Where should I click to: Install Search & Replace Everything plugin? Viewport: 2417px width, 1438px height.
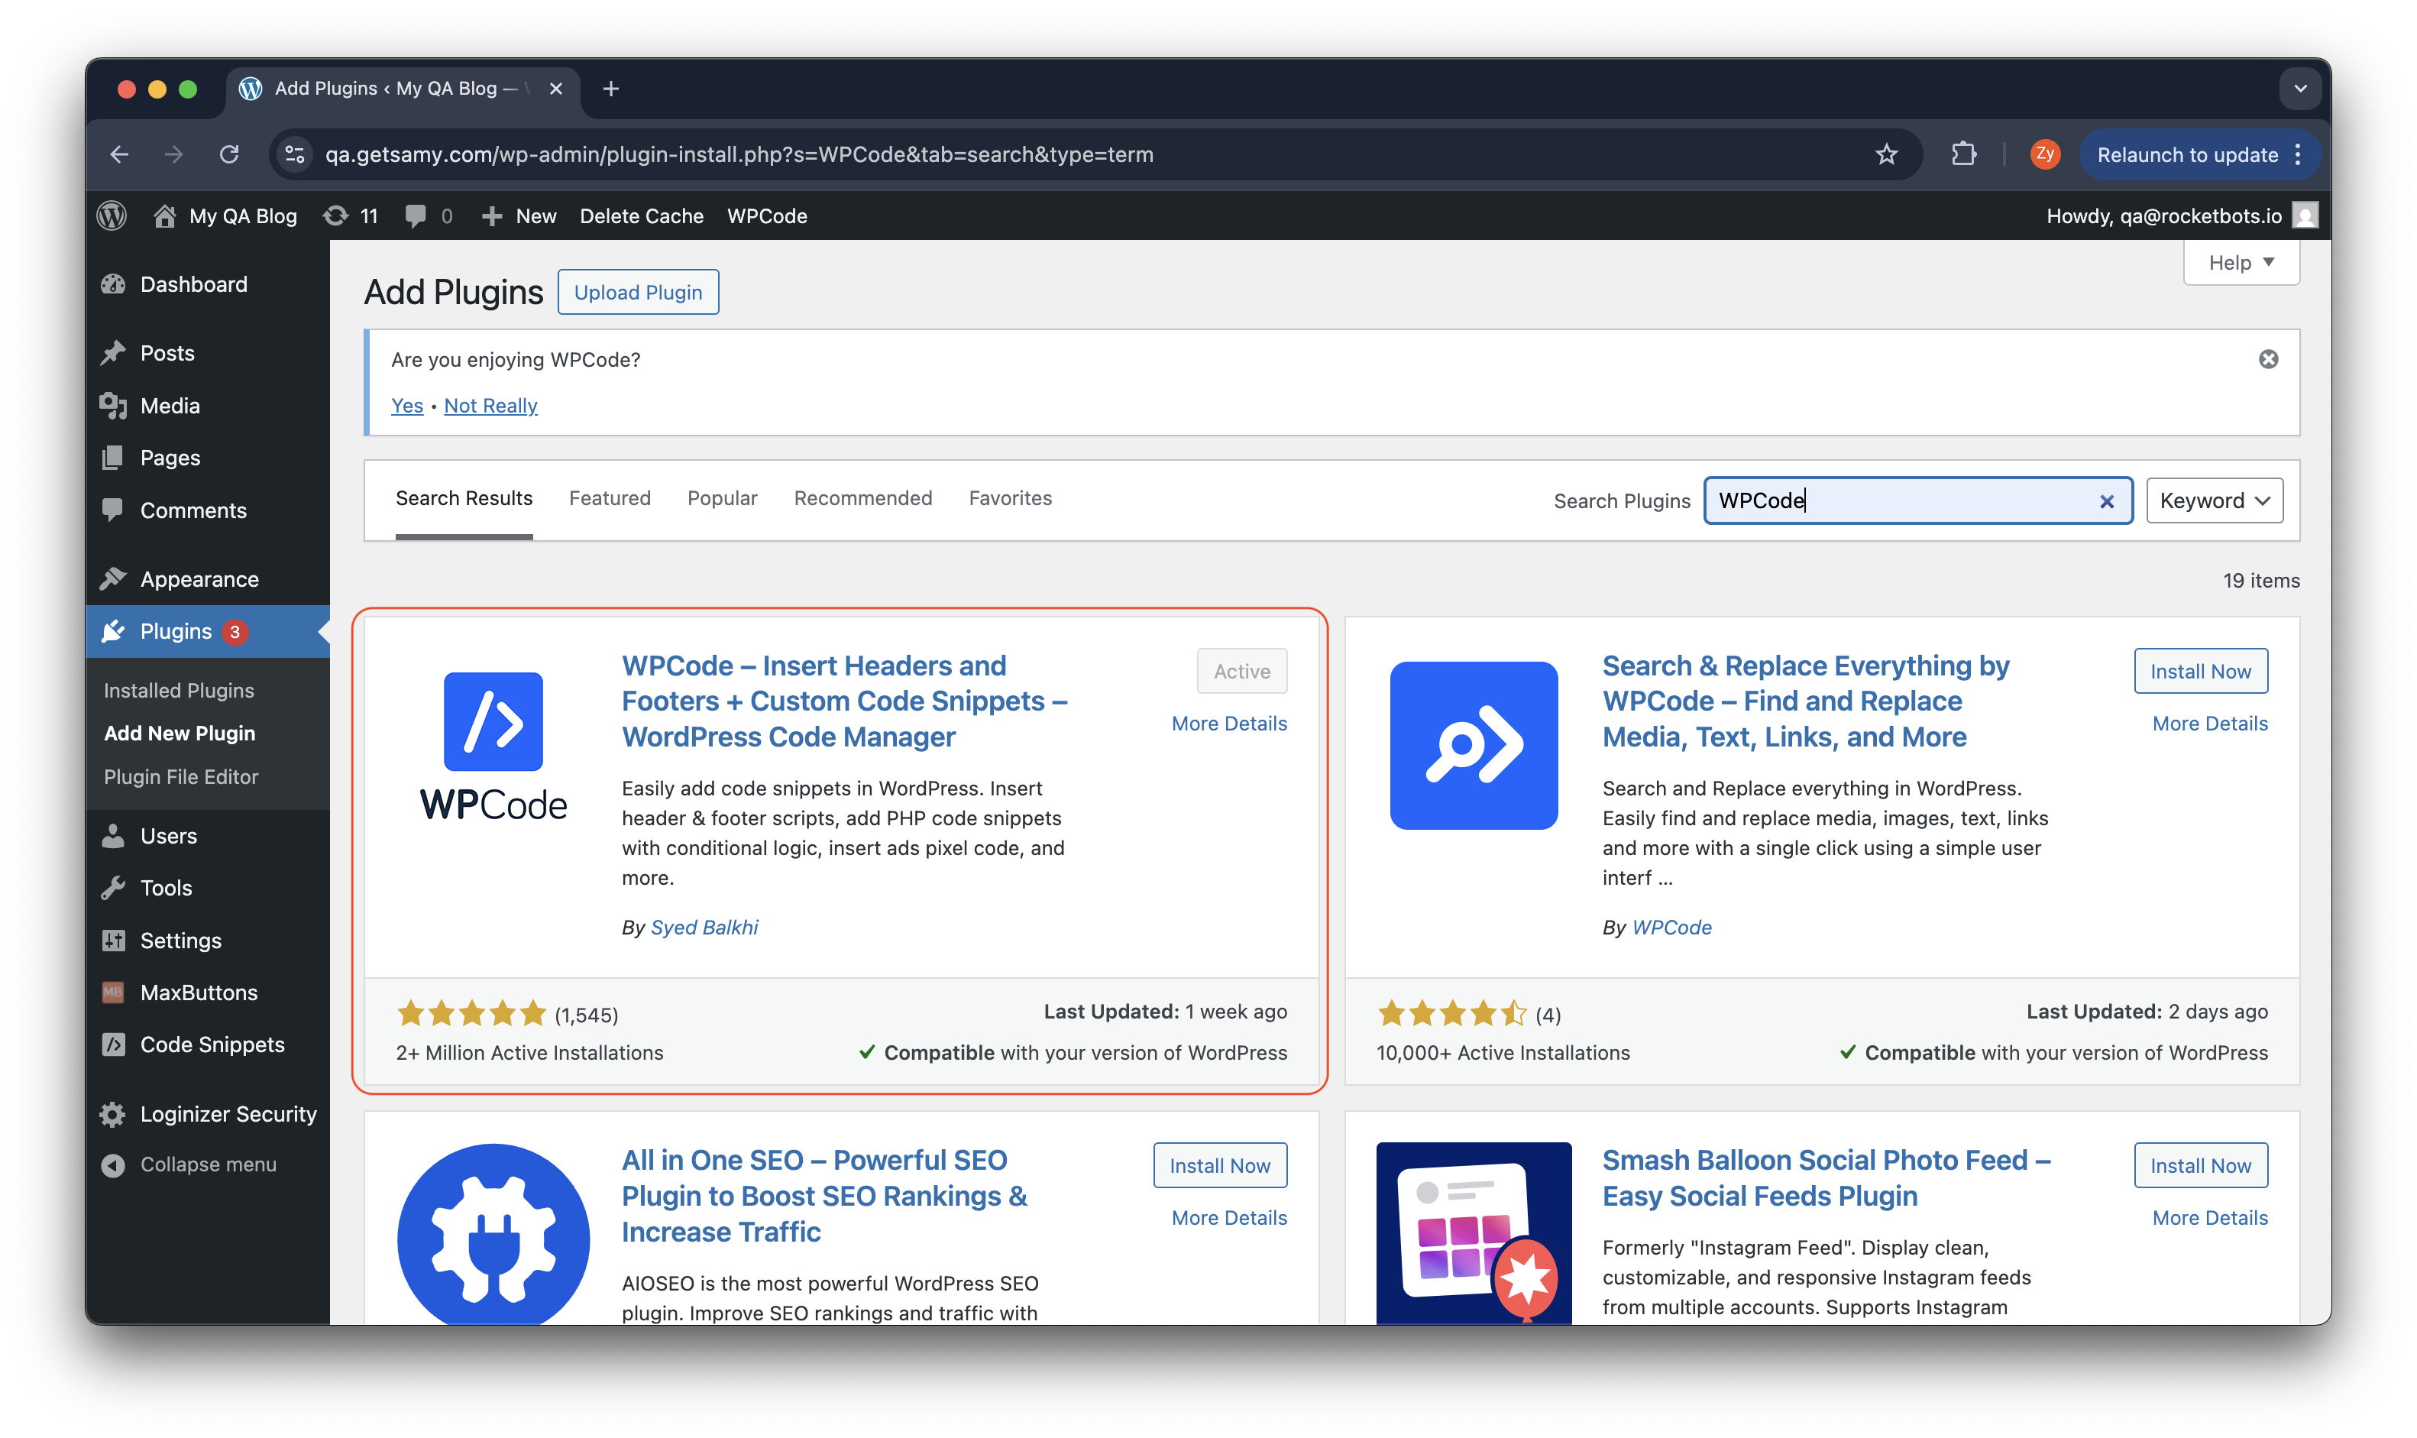coord(2199,672)
